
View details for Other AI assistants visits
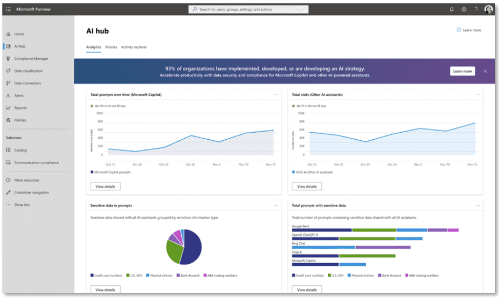tap(307, 186)
